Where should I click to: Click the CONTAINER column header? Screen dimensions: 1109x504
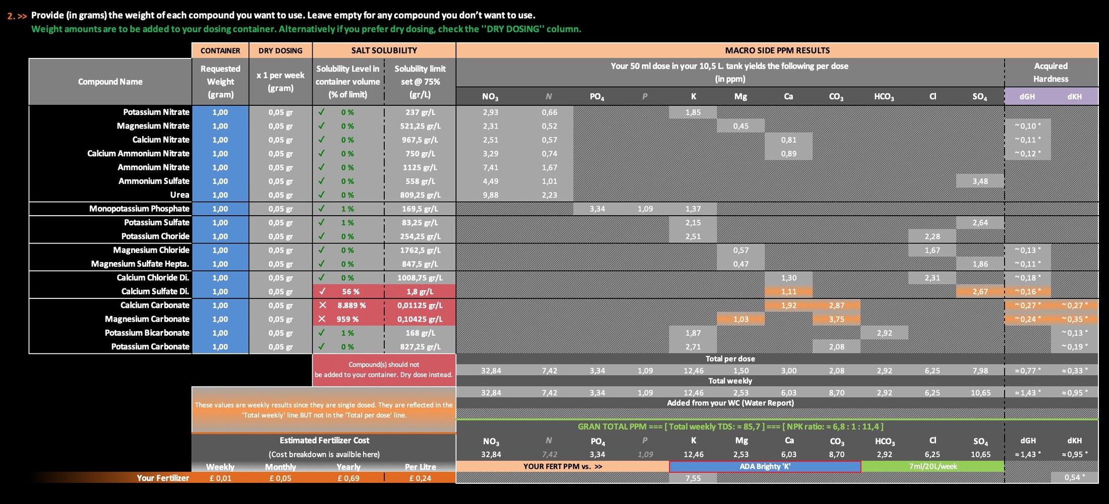220,50
